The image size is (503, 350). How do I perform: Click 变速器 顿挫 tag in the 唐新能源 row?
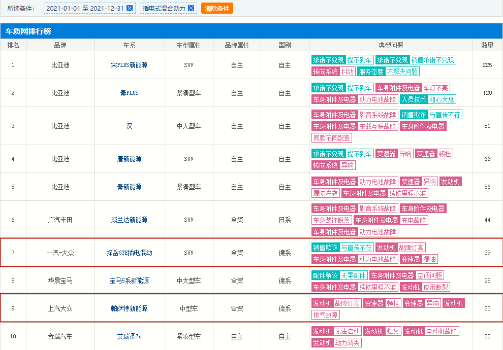[434, 154]
